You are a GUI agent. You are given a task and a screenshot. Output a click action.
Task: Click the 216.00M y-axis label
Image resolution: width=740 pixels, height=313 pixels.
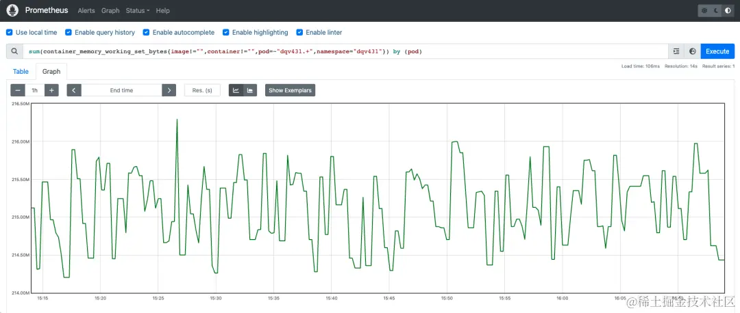click(x=21, y=141)
